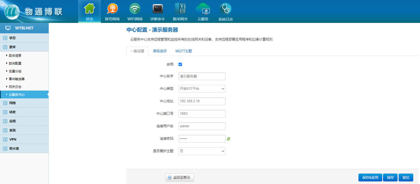The height and width of the screenshot is (184, 420).
Task: Open the 云服务 cloud icon
Action: pyautogui.click(x=203, y=9)
